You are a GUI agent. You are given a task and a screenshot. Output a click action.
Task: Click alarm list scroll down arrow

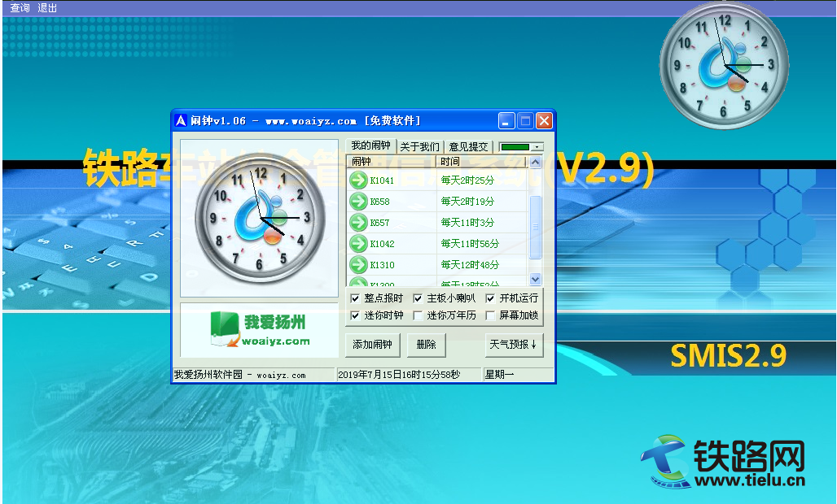click(536, 279)
